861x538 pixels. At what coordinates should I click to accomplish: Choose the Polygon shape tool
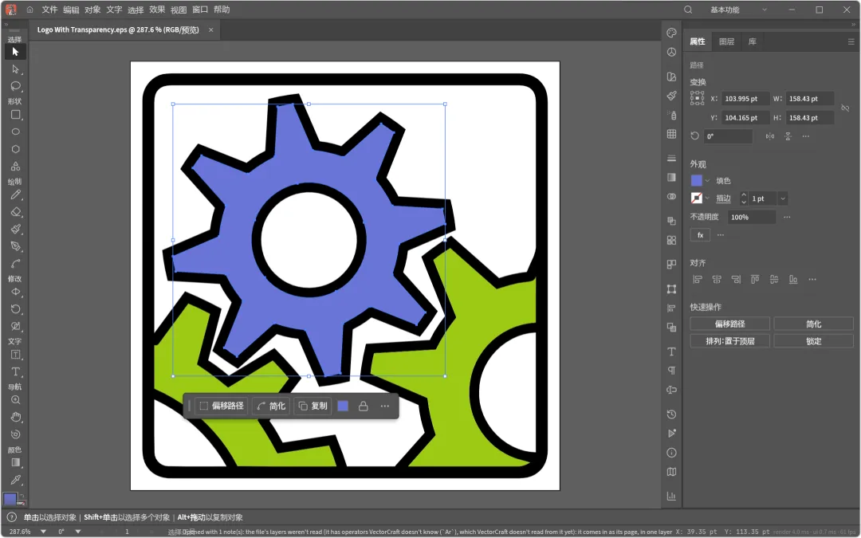[15, 149]
